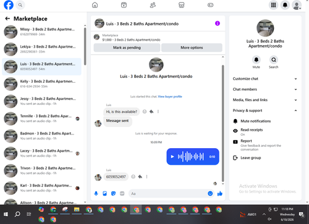React to the 6059052497 message
Image resolution: width=309 pixels, height=224 pixels.
pos(133,176)
